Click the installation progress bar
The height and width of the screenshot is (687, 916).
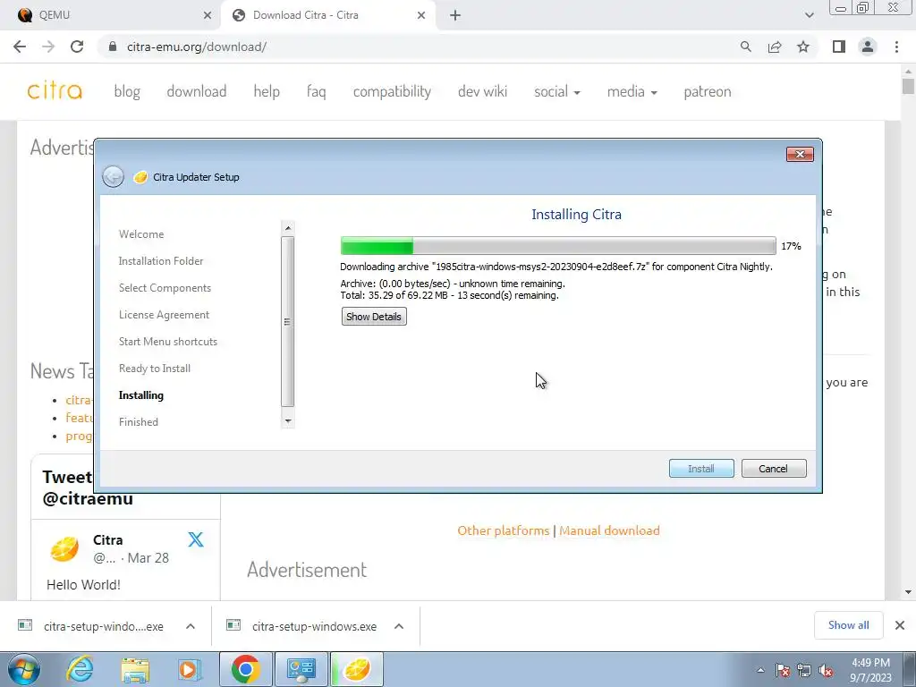[x=558, y=246]
